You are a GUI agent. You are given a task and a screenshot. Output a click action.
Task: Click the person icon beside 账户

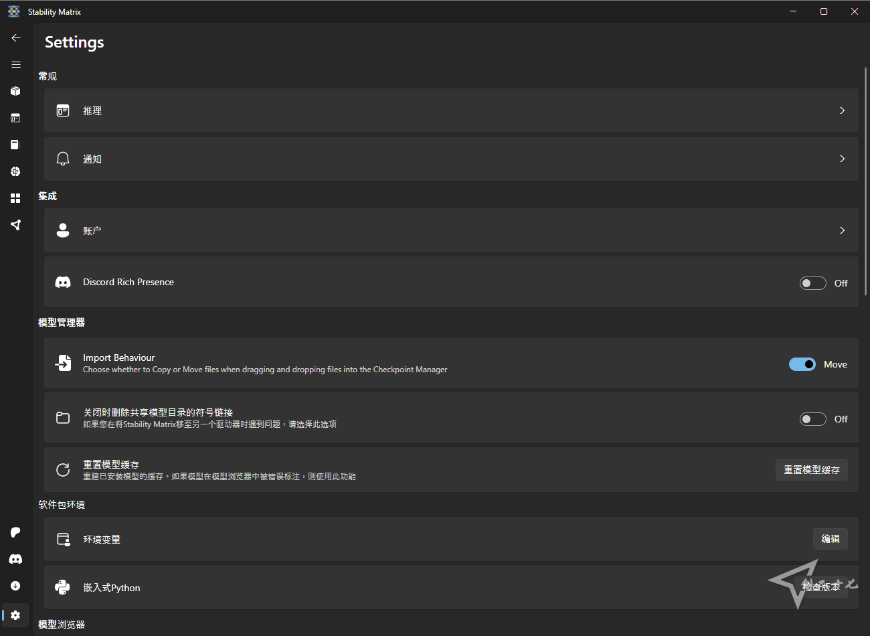pyautogui.click(x=63, y=230)
